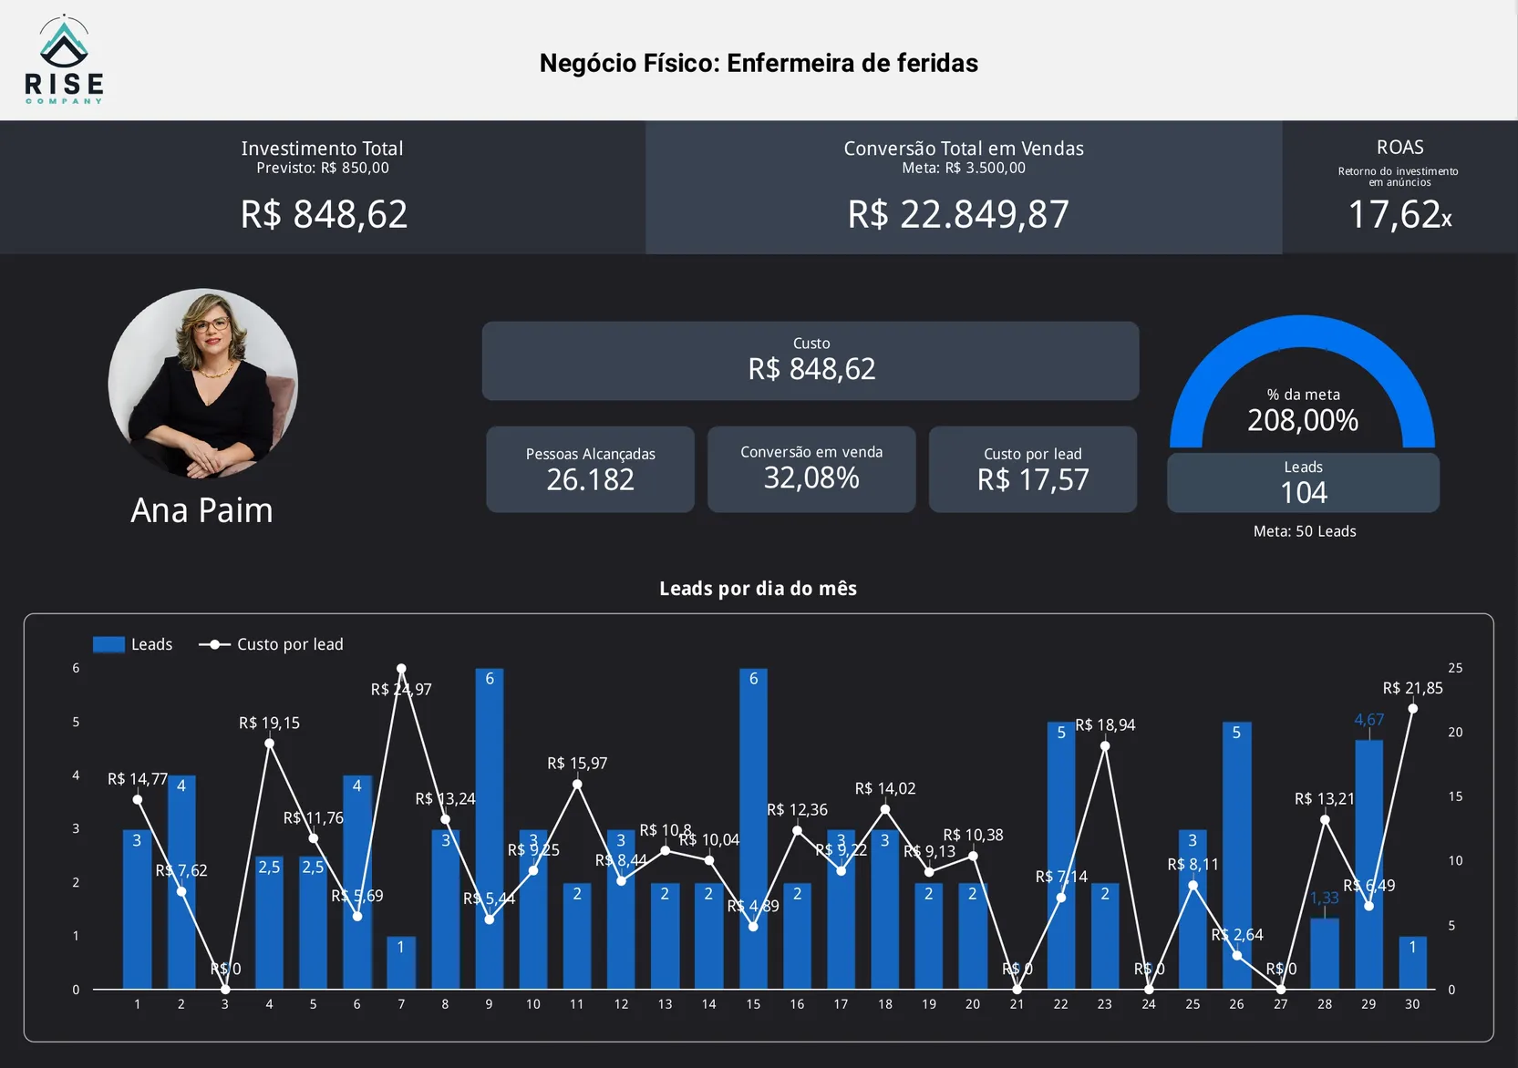Click the white line peak at R$ 19,15
The image size is (1518, 1068).
click(x=269, y=743)
